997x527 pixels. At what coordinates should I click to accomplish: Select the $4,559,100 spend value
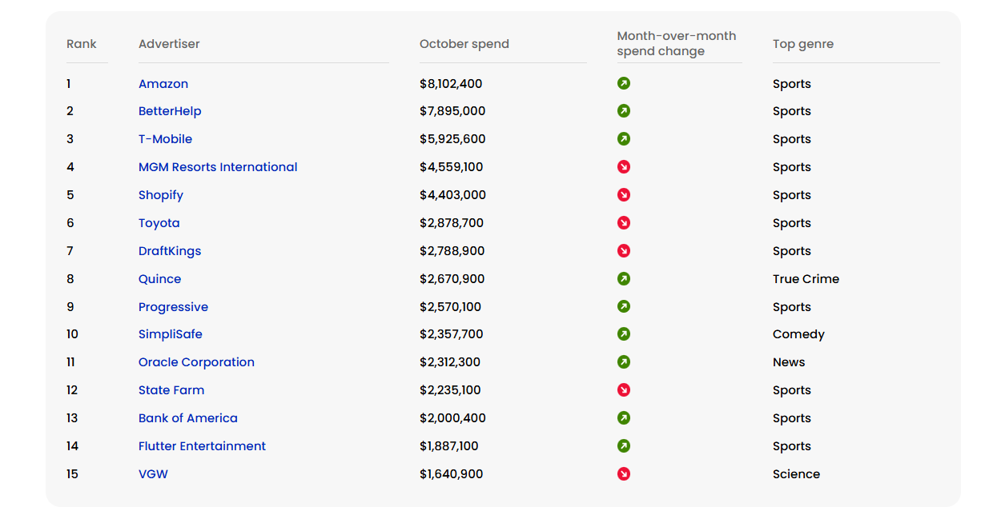[x=452, y=167]
